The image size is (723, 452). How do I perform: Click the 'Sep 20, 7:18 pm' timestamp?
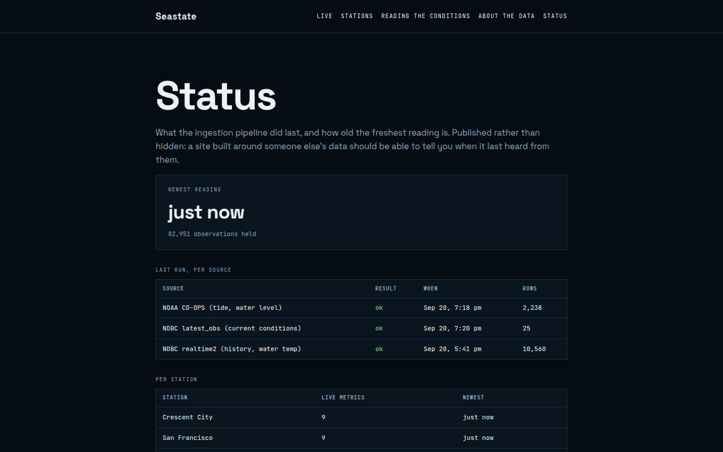(452, 308)
